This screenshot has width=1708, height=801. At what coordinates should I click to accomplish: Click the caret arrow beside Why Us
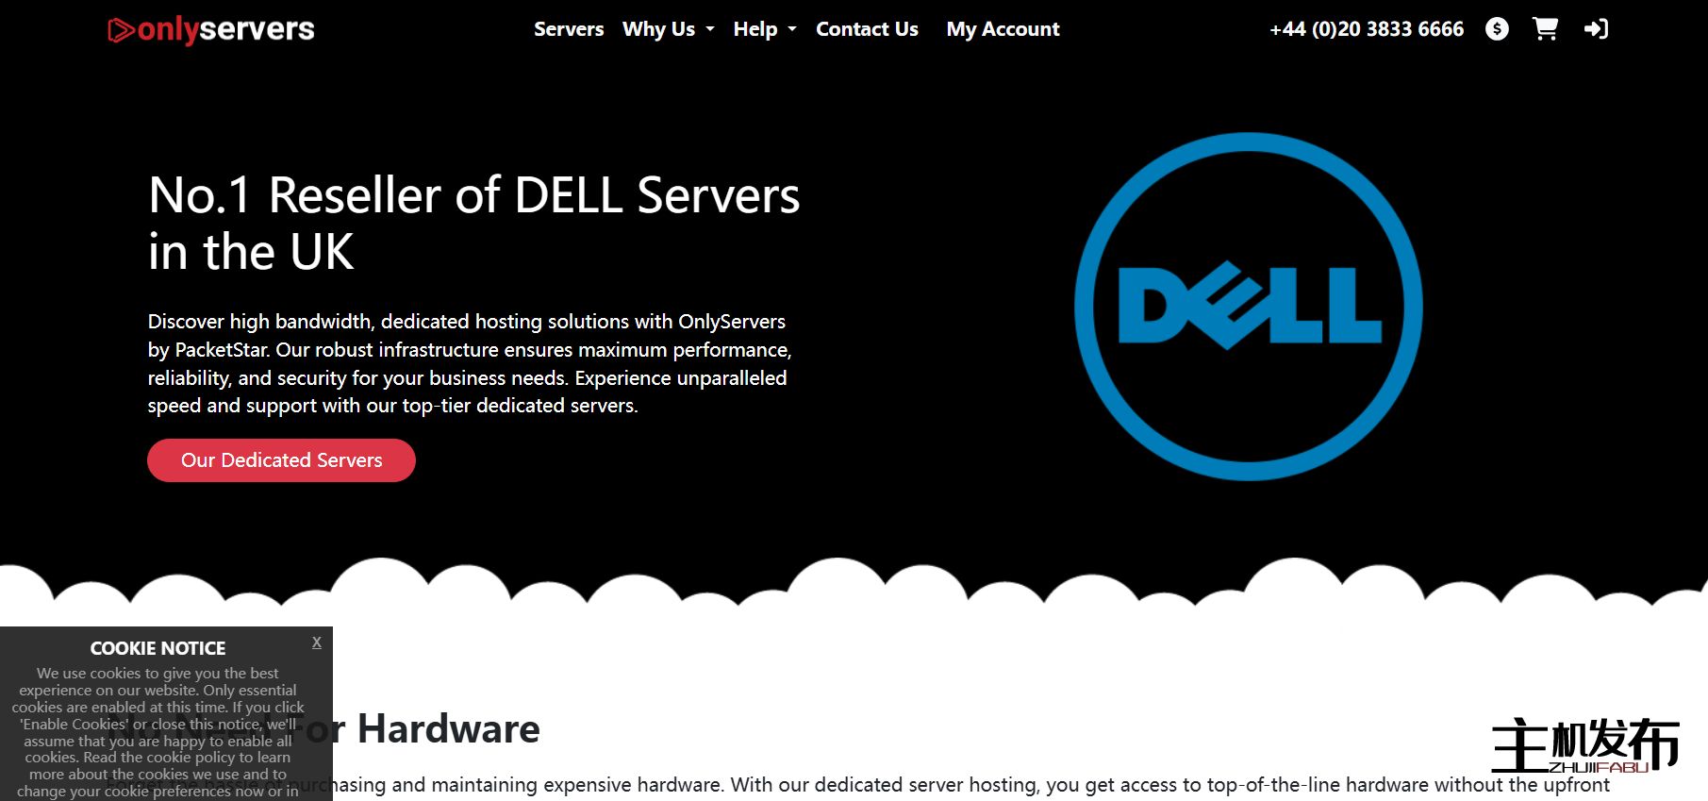tap(710, 29)
